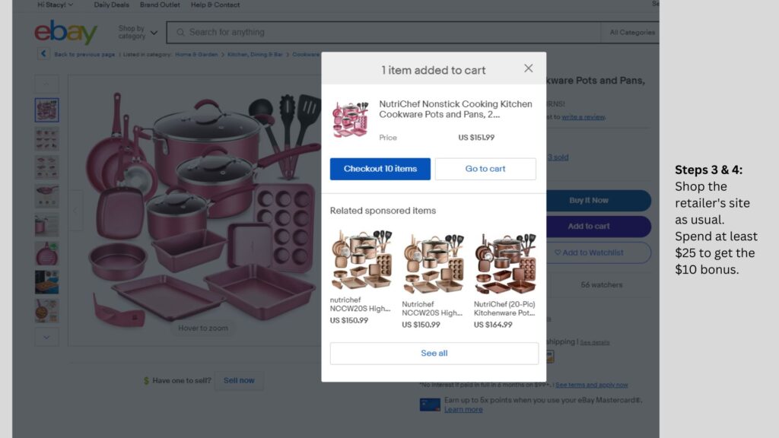Focus the Search for anything field
The height and width of the screenshot is (438, 779).
coord(380,33)
